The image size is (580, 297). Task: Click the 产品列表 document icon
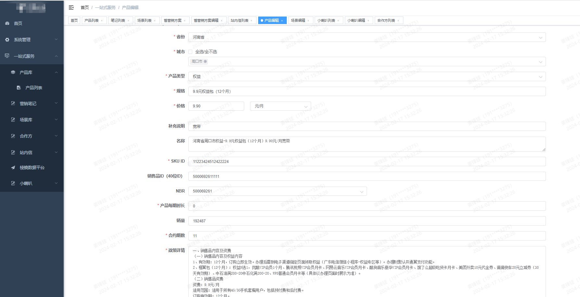tap(19, 88)
